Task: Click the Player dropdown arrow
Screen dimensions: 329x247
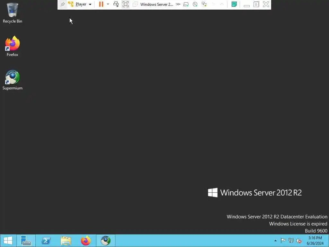Action: coord(90,5)
